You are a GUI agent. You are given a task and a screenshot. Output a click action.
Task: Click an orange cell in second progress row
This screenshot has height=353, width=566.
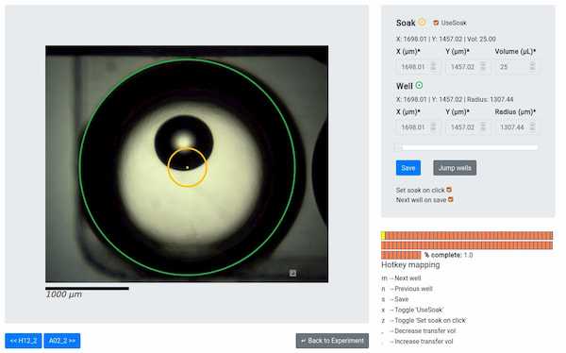(469, 245)
